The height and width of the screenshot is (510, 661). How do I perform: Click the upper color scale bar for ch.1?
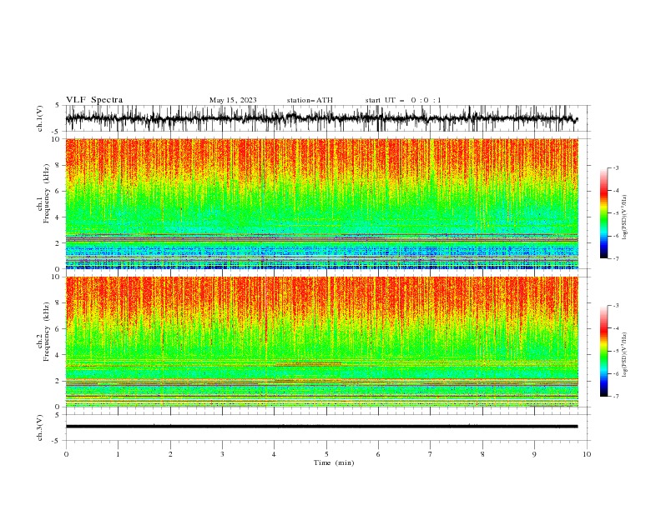pos(603,213)
